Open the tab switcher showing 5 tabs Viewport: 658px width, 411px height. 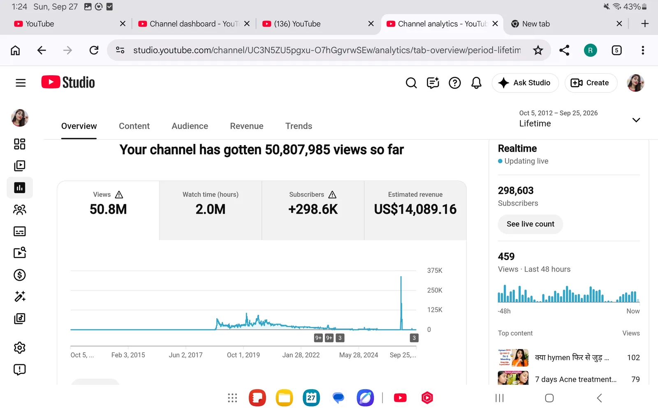click(616, 50)
